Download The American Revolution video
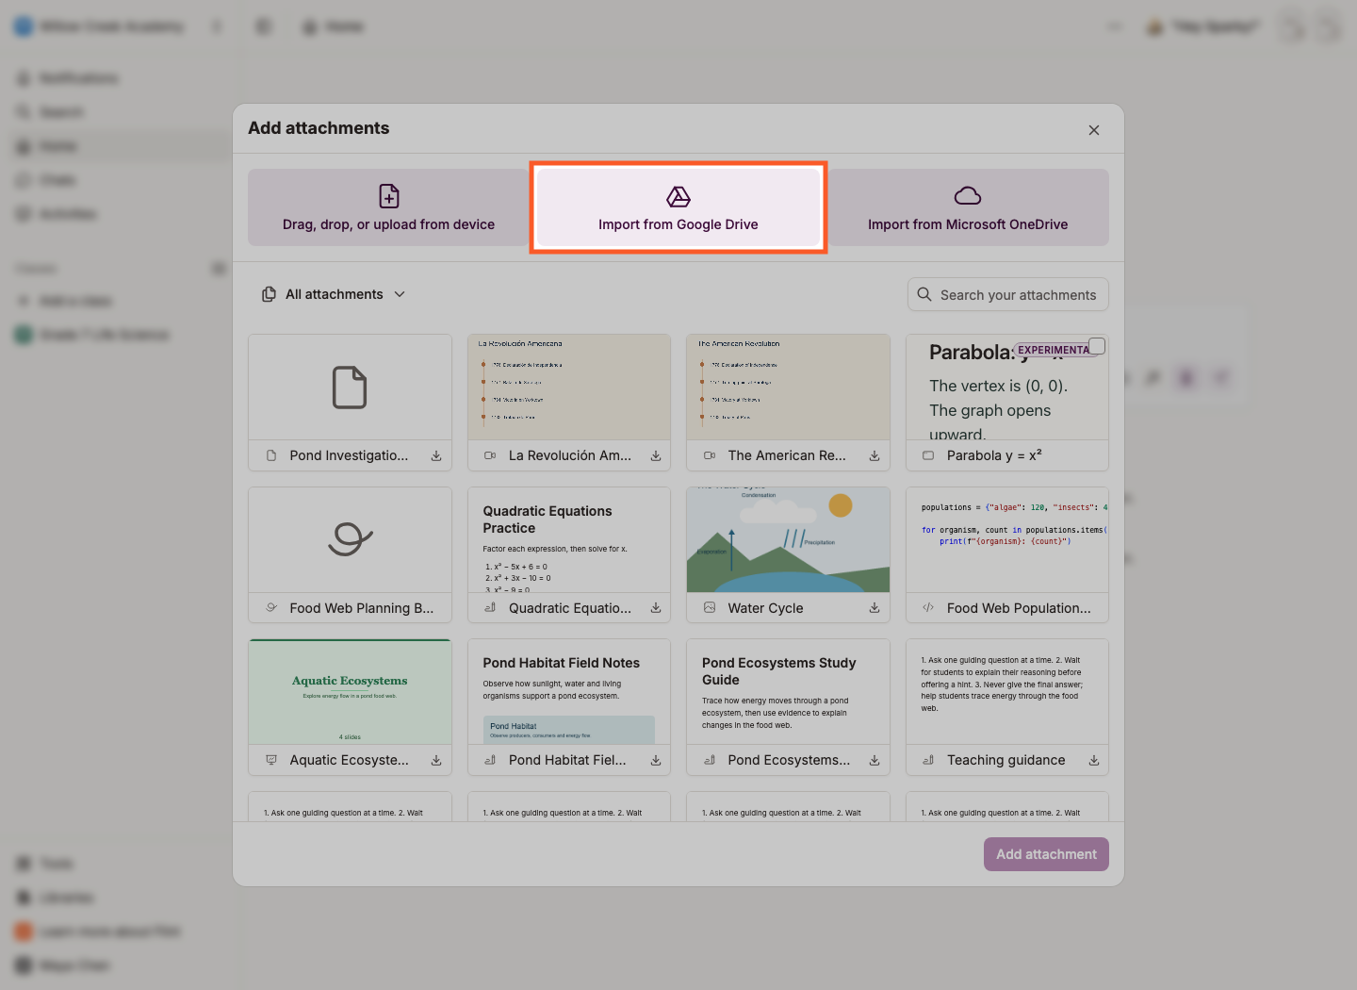Screen dimensions: 1357x990 click(875, 455)
